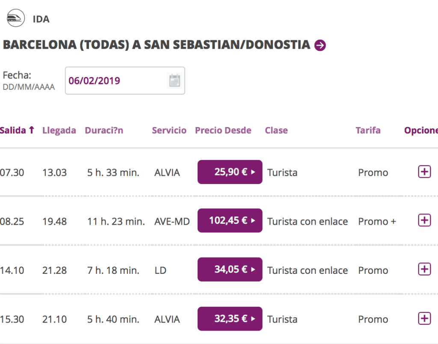Click the IDA label

[x=41, y=19]
